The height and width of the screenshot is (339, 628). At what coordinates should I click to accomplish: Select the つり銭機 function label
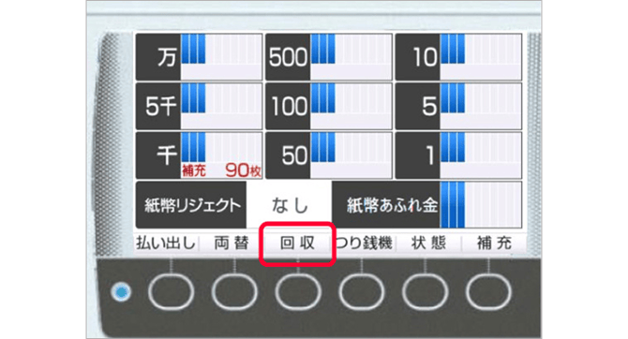pos(364,243)
